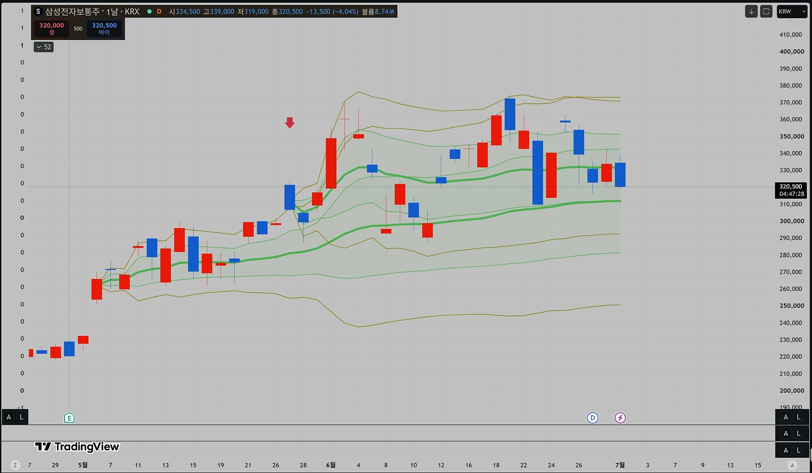This screenshot has height=473, width=812.
Task: Expand the 52 indicators legend
Action: (44, 47)
